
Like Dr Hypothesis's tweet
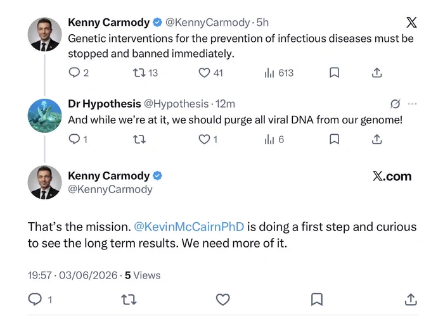pyautogui.click(x=204, y=139)
